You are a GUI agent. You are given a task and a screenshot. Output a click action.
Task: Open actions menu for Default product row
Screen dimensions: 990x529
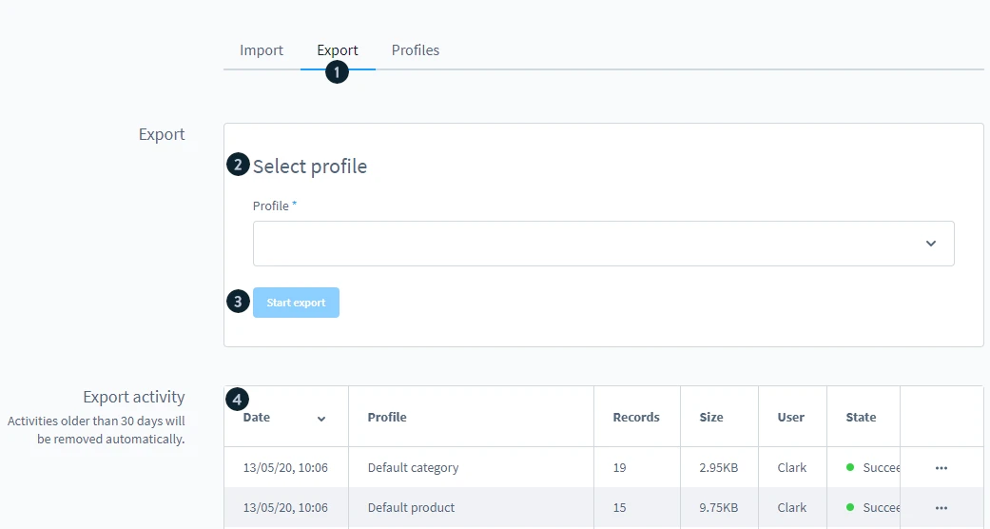[941, 508]
